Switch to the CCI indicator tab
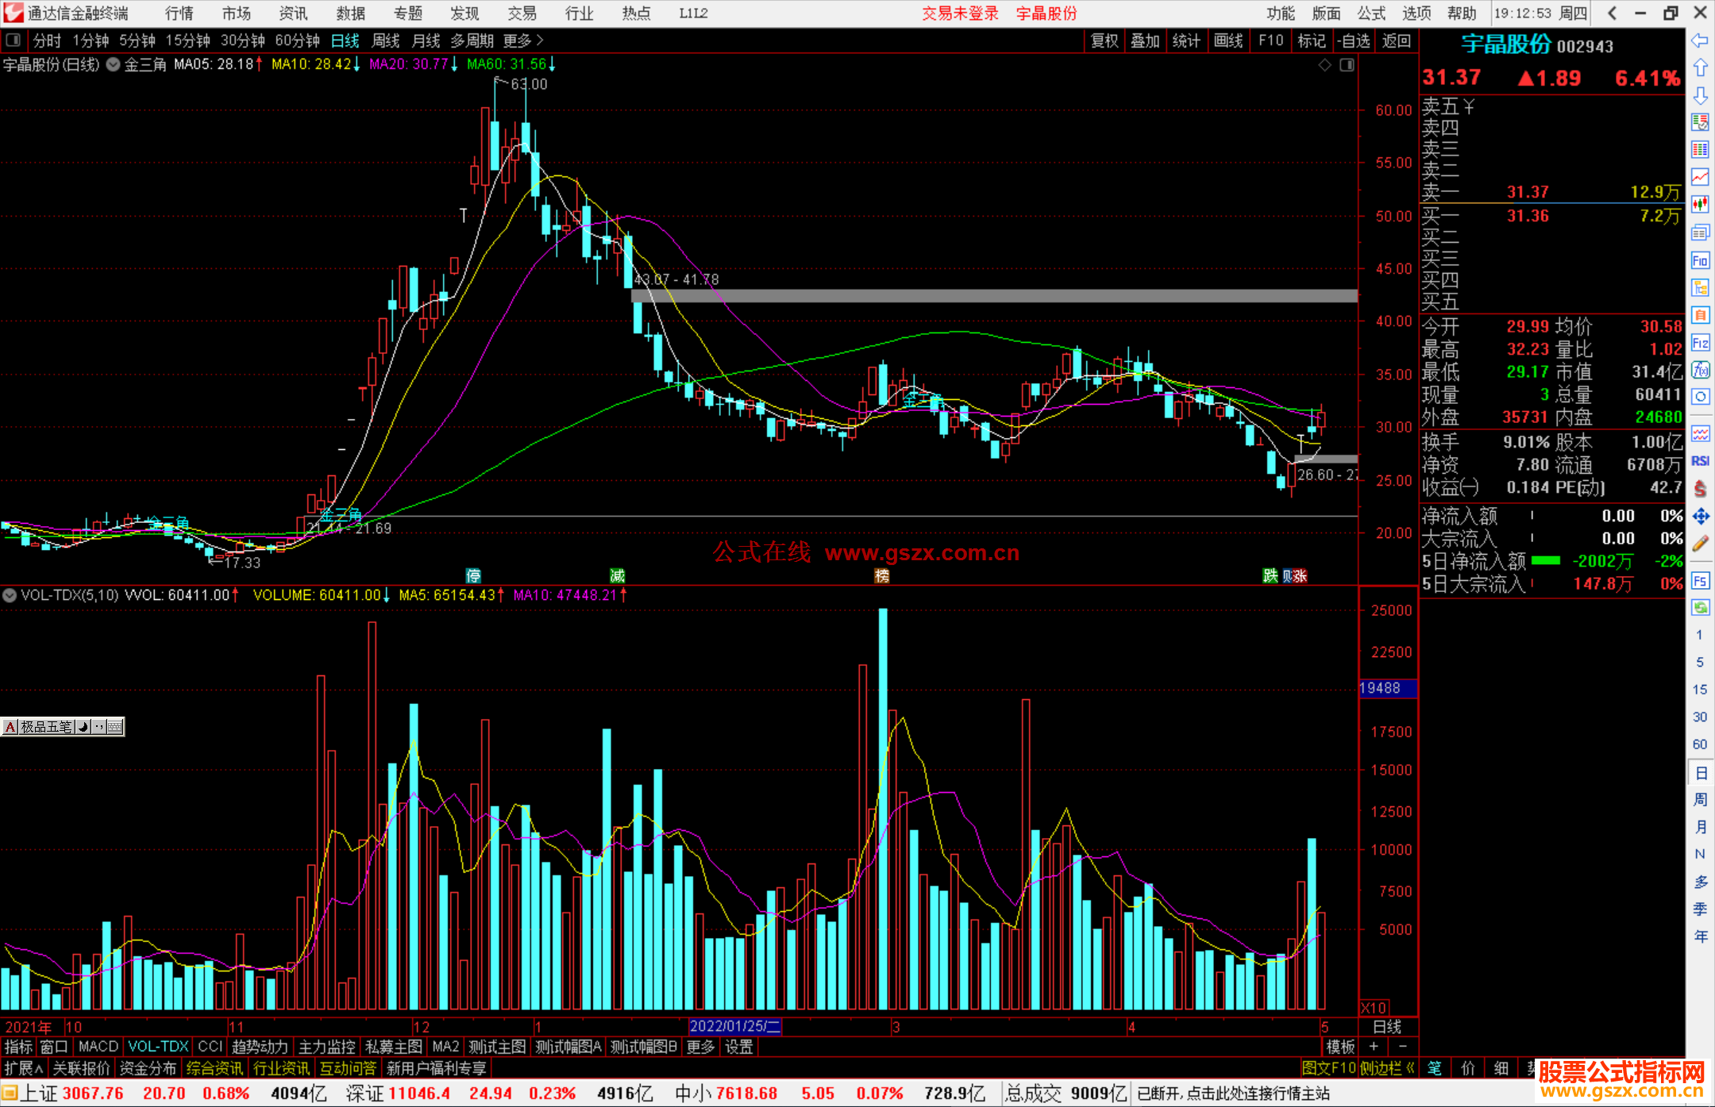The image size is (1715, 1107). coord(210,1047)
